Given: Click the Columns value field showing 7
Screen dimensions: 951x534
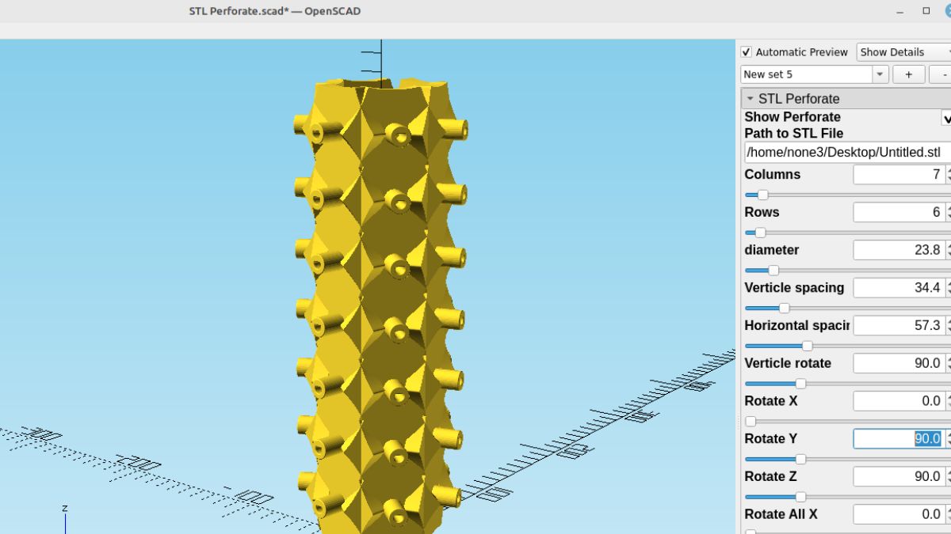Looking at the screenshot, I should click(x=899, y=175).
